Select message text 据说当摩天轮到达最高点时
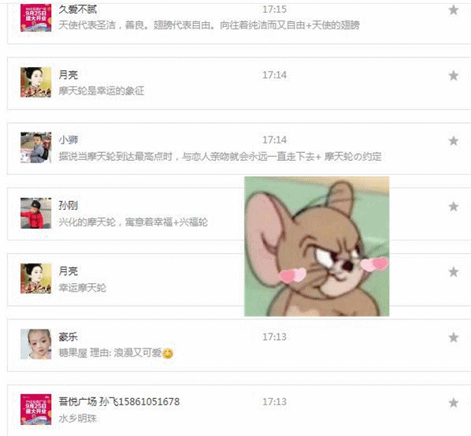471x436 pixels. (115, 157)
